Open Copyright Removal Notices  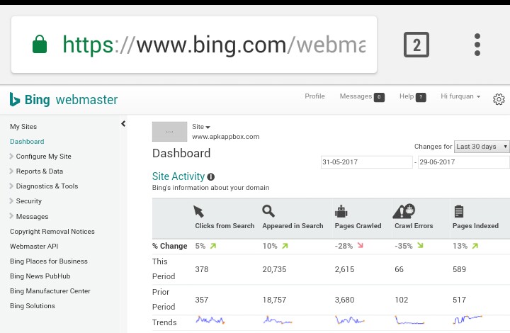click(x=52, y=232)
